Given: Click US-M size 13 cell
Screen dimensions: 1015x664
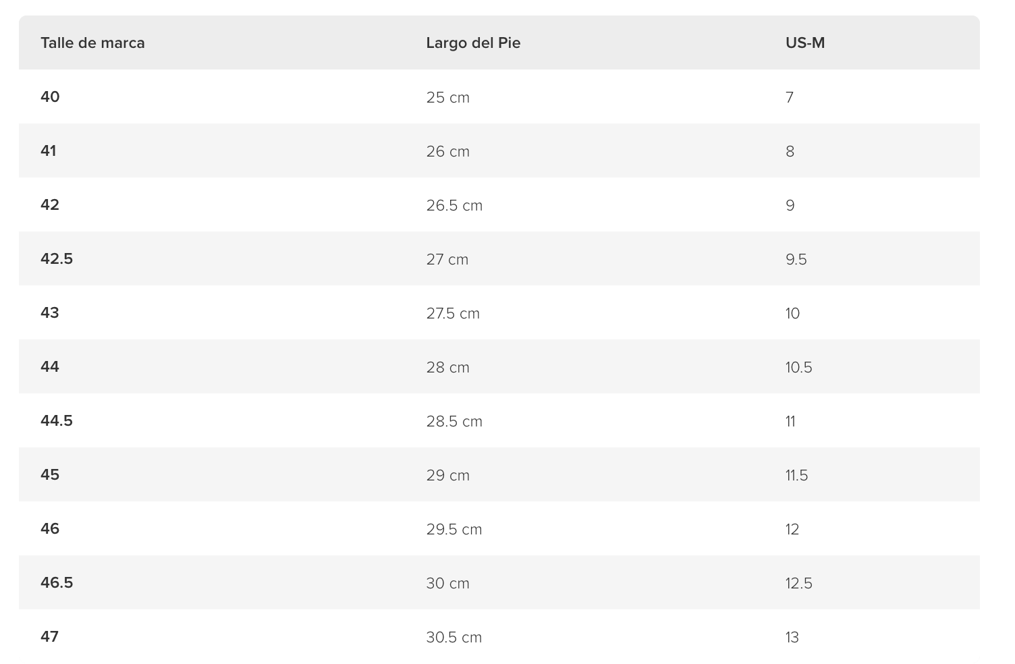Looking at the screenshot, I should pos(792,637).
